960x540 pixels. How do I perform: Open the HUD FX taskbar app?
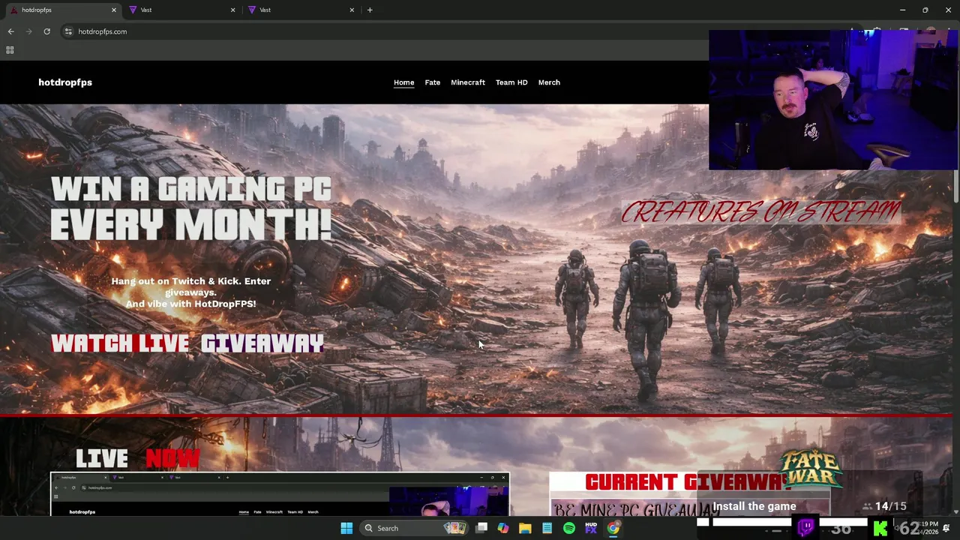pos(591,528)
